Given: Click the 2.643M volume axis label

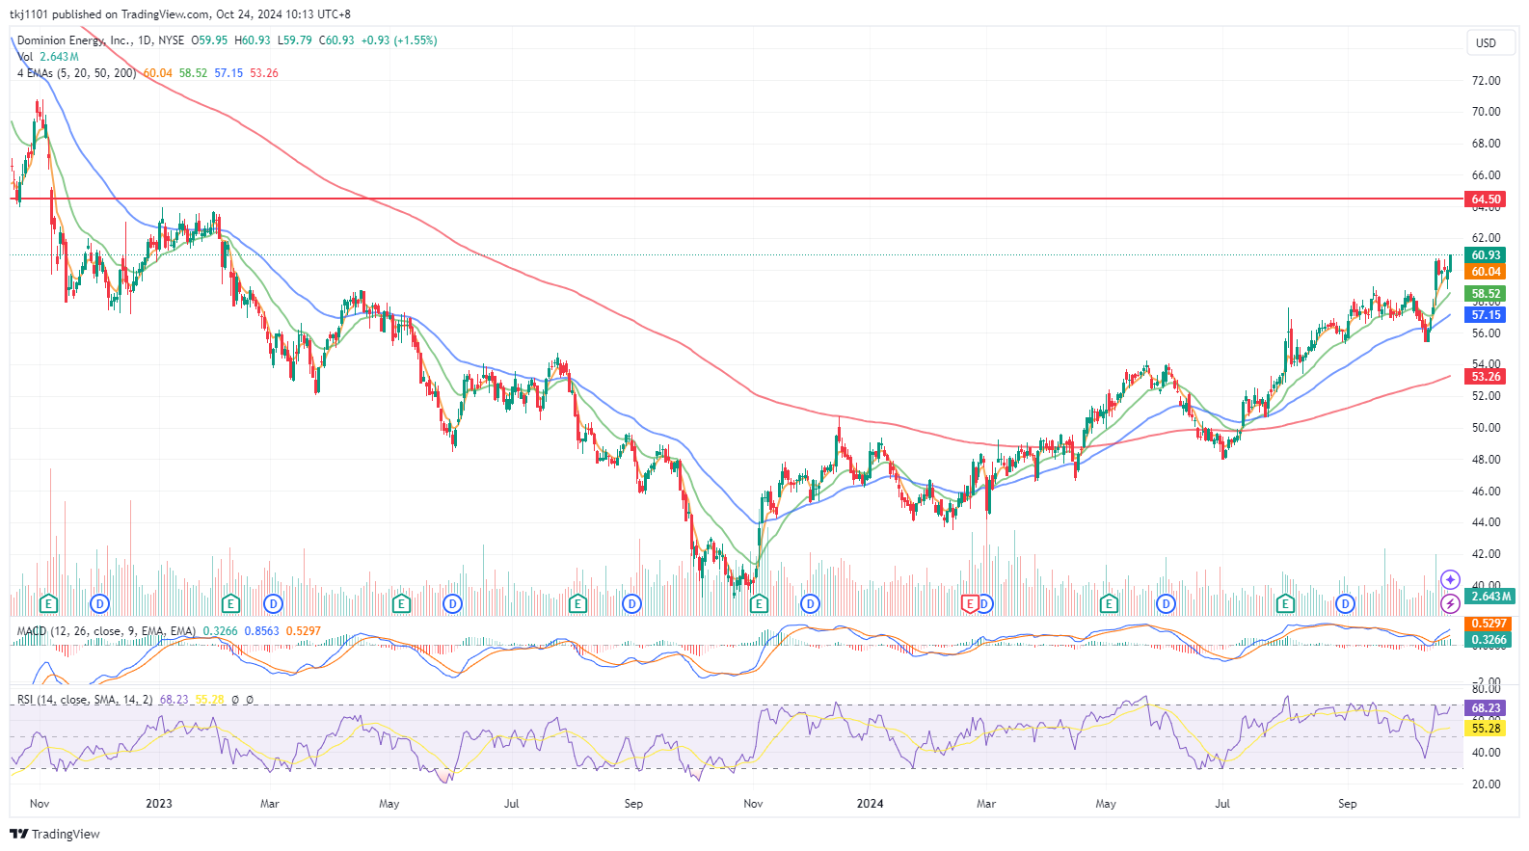Looking at the screenshot, I should click(x=1490, y=597).
